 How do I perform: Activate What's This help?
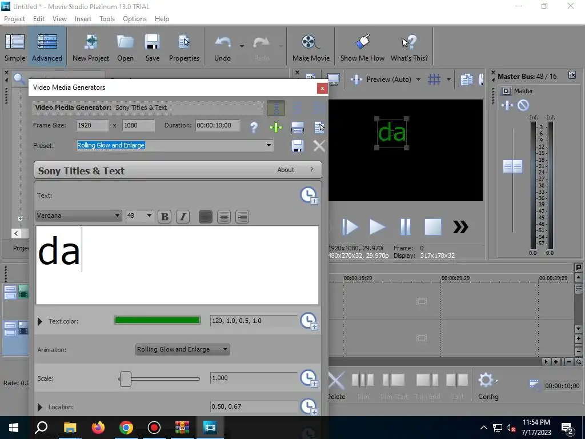click(x=409, y=47)
